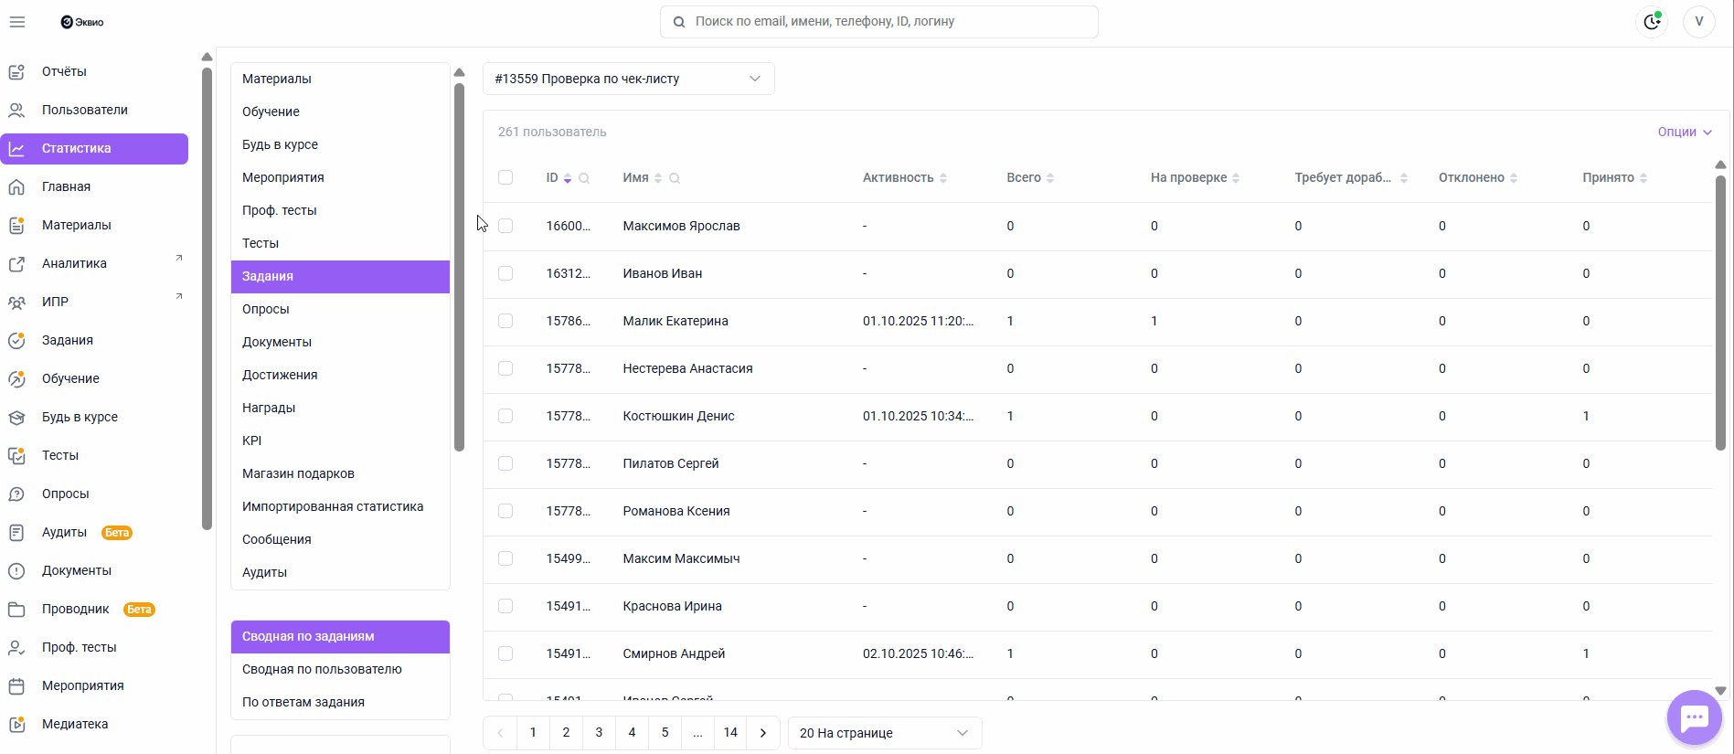The width and height of the screenshot is (1734, 754).
Task: Sort by the Принято column arrows
Action: tap(1644, 178)
